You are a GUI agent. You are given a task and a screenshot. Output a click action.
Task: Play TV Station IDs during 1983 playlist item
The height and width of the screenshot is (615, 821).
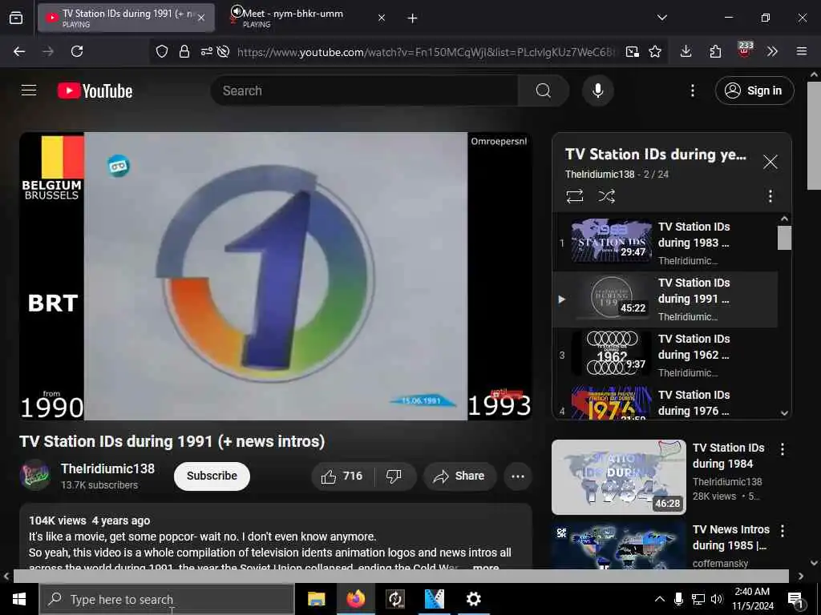[x=665, y=243]
